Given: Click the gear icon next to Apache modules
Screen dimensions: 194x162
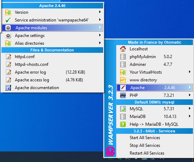Looking at the screenshot, I should [8, 28].
